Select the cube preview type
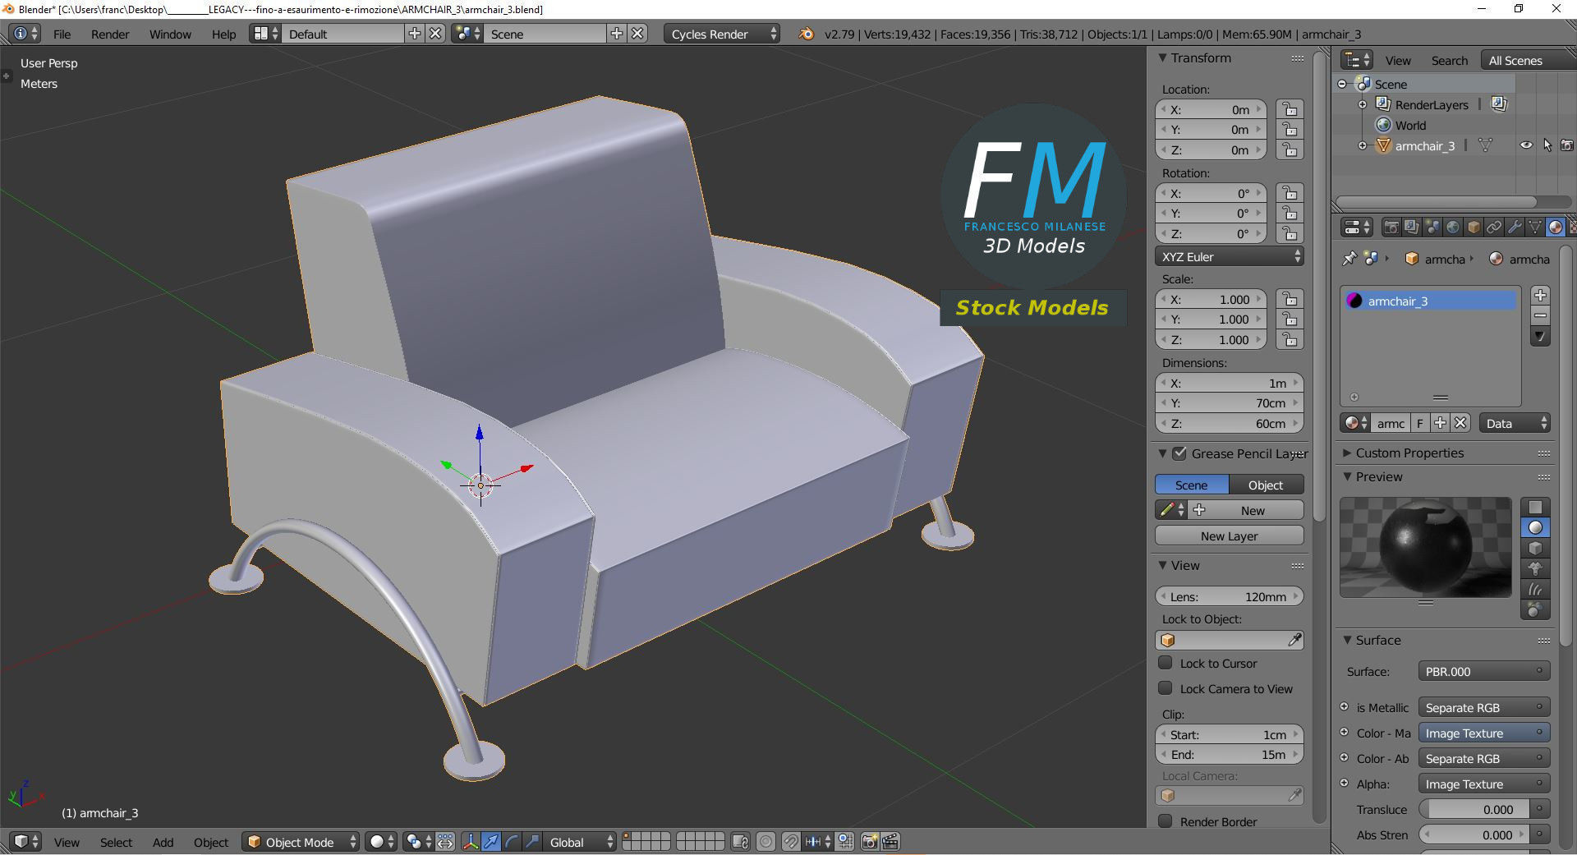Screen dimensions: 1577x855 [1535, 548]
